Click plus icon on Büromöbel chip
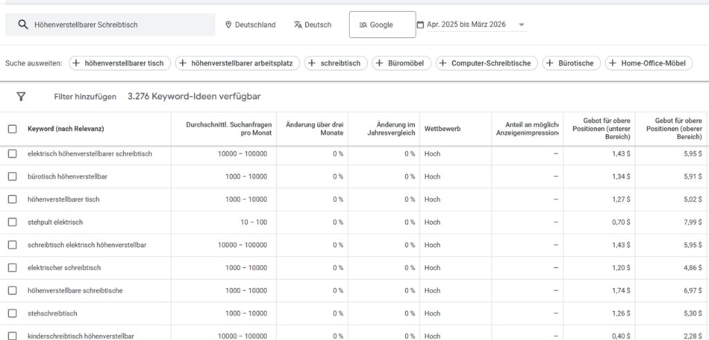Image resolution: width=709 pixels, height=340 pixels. pyautogui.click(x=379, y=63)
